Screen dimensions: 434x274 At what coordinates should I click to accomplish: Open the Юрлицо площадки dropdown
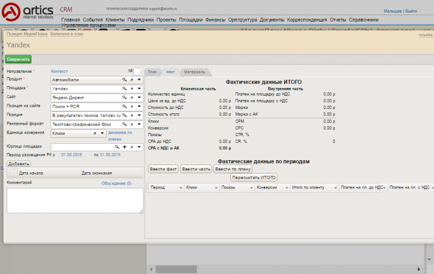coord(139,147)
